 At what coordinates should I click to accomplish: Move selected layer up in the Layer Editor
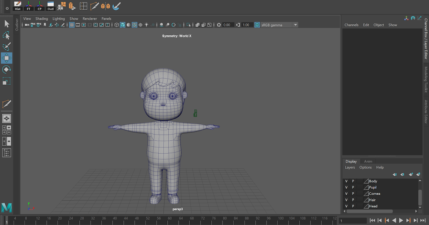(395, 175)
